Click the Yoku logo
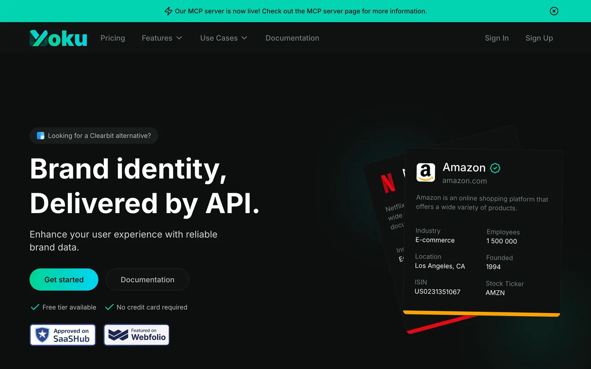The image size is (591, 369). point(58,38)
